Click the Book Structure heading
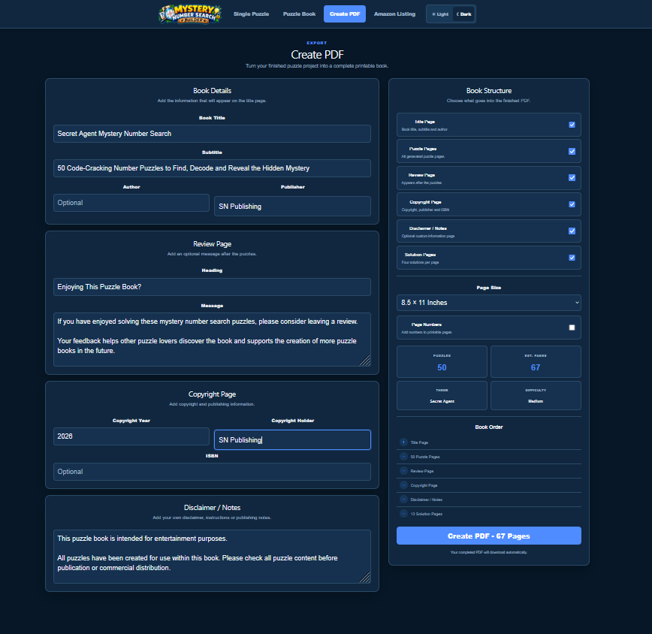Screen dimensions: 652x634 tap(488, 91)
